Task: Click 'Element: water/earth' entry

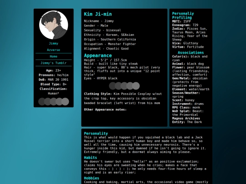Action: pyautogui.click(x=190, y=90)
